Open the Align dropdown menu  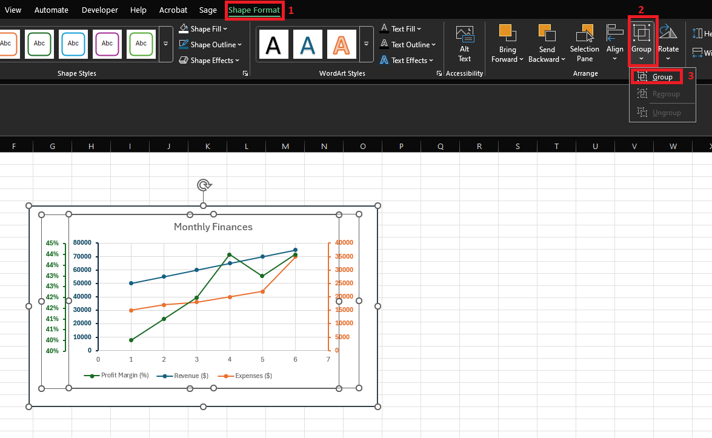tap(614, 42)
